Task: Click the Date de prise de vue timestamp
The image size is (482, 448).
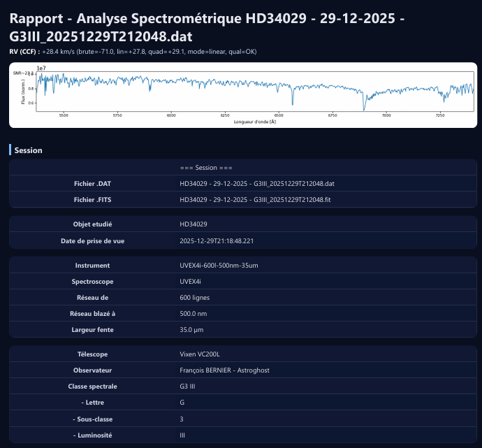Action: (217, 241)
